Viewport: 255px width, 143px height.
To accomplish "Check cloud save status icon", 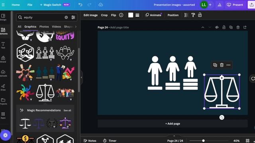I will (101, 5).
